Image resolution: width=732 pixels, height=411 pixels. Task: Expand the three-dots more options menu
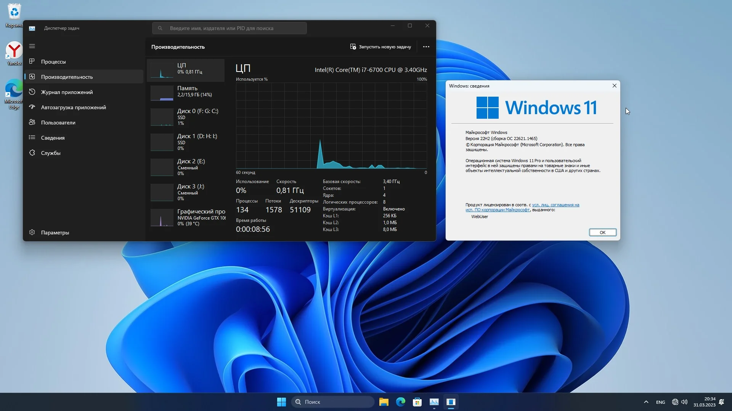pos(426,47)
